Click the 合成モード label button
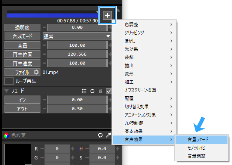Image resolution: width=232 pixels, height=165 pixels. [22, 36]
